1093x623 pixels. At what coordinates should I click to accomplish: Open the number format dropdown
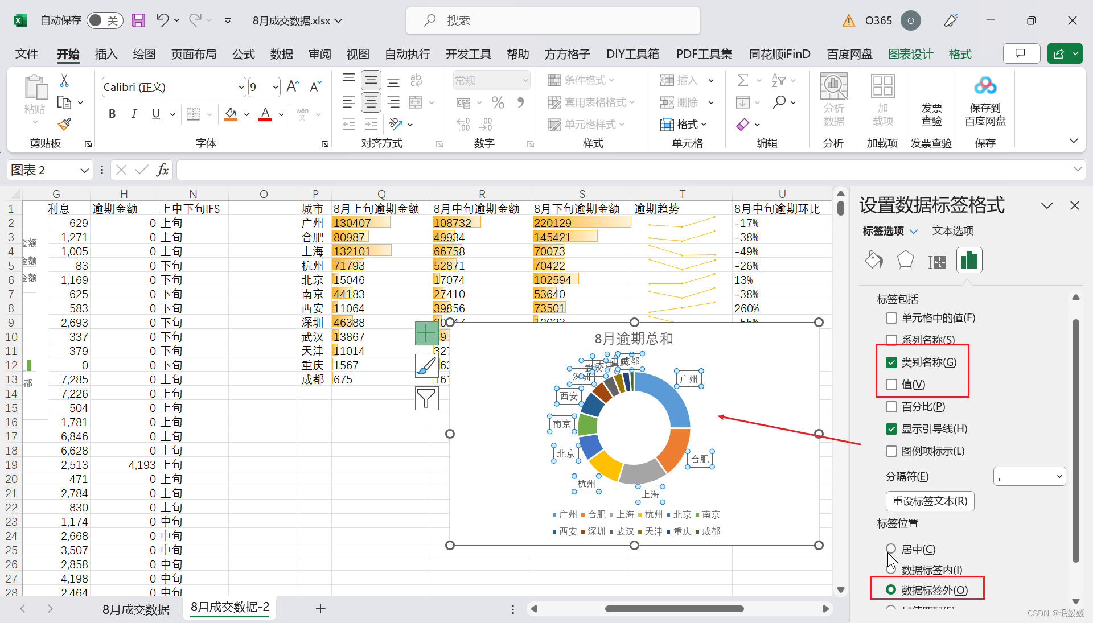point(525,80)
